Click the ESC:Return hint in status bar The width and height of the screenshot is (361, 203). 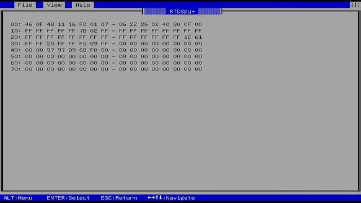[119, 198]
